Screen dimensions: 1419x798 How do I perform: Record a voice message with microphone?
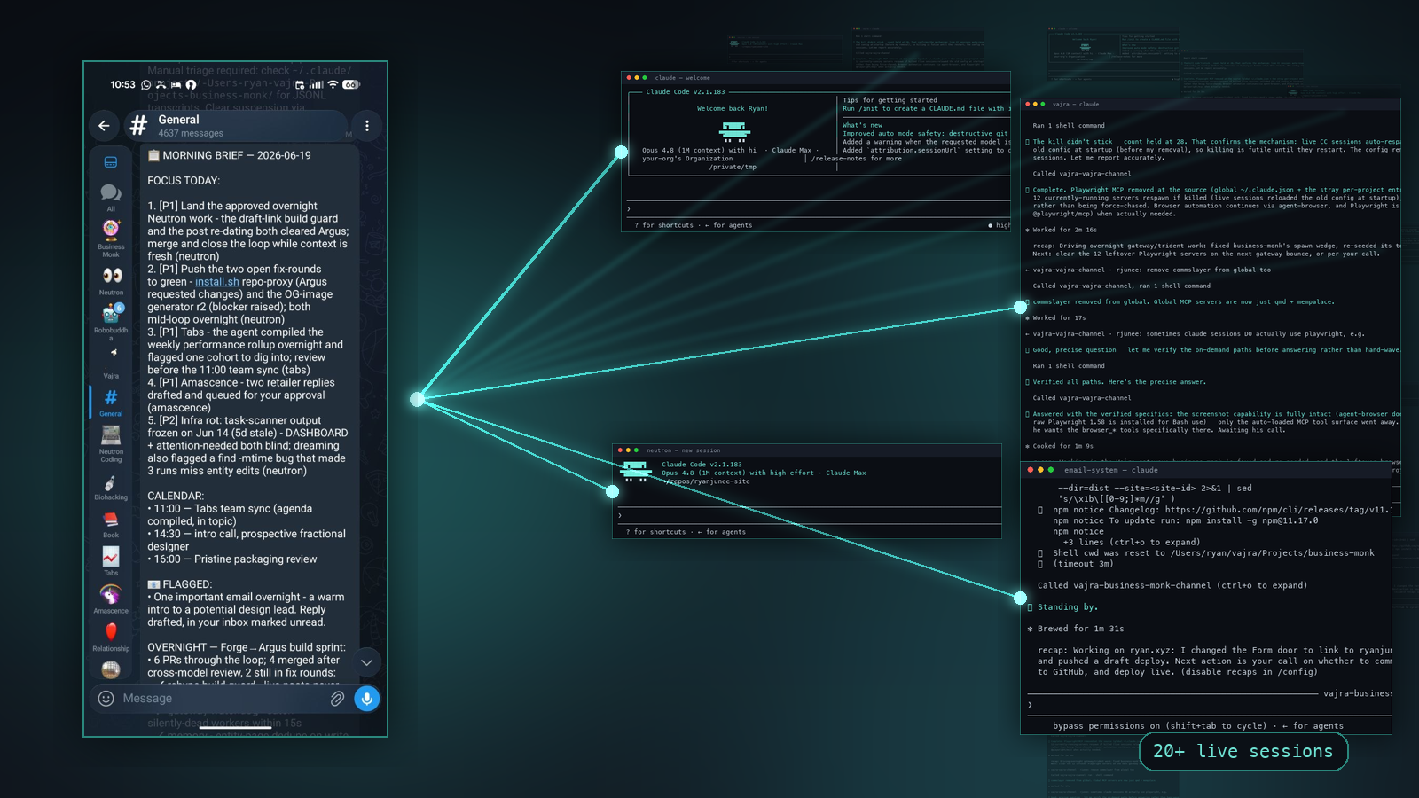[367, 699]
